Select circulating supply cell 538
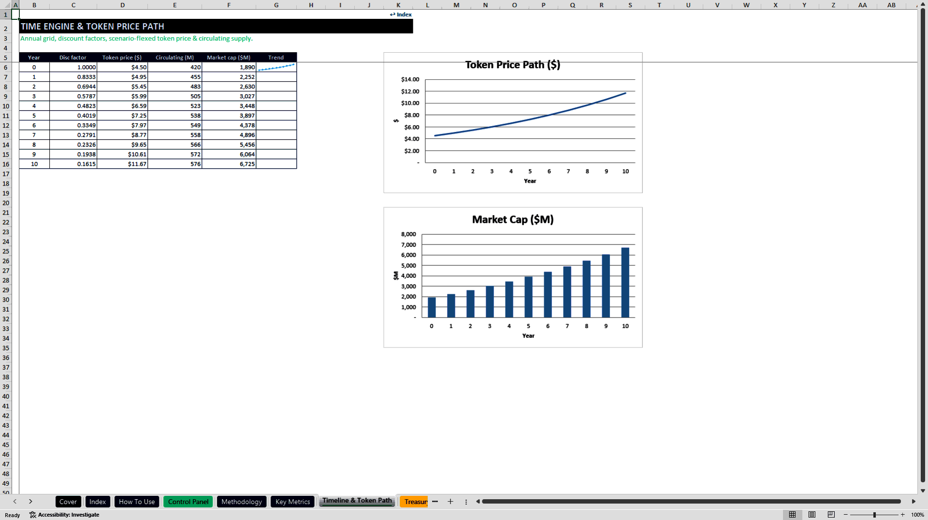928x520 pixels. pos(174,116)
